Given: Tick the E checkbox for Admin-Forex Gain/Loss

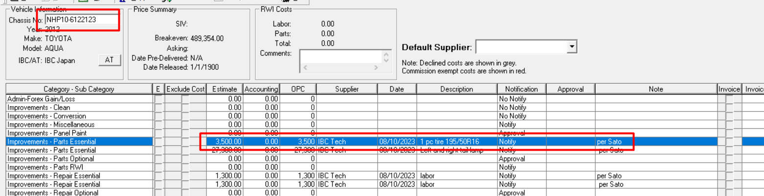Looking at the screenshot, I should coord(158,99).
